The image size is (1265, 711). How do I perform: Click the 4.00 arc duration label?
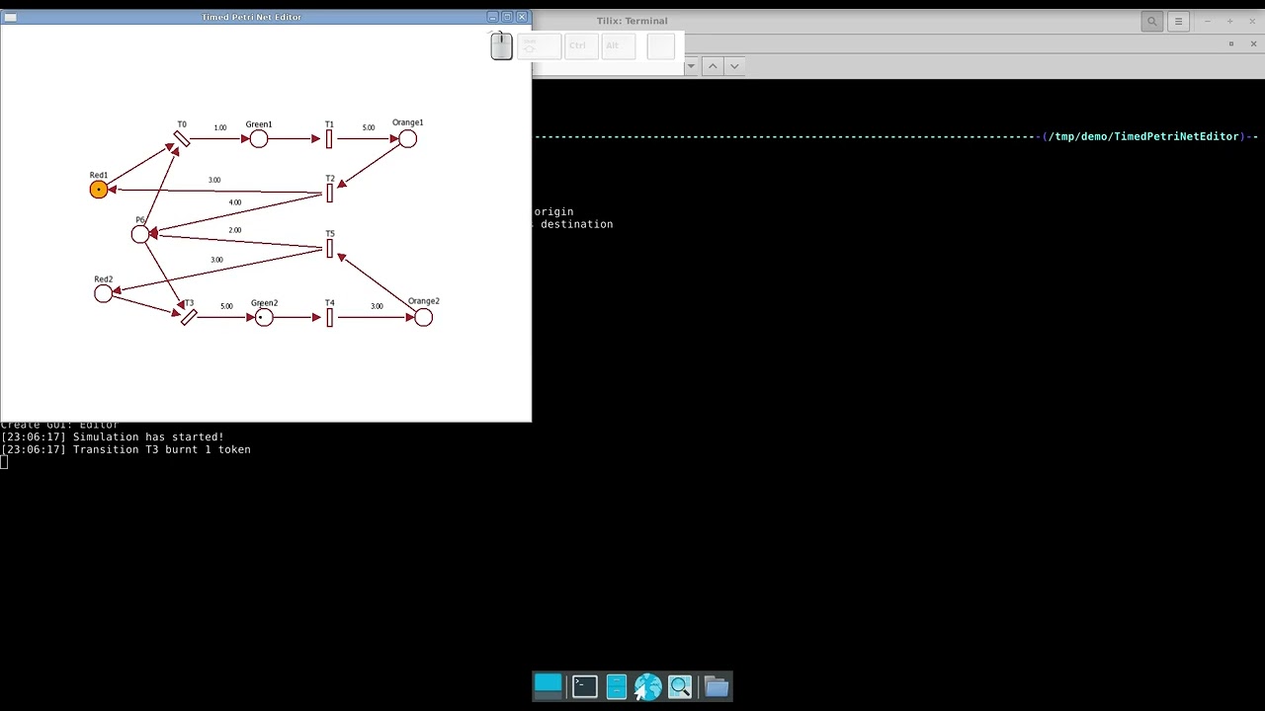pyautogui.click(x=235, y=202)
